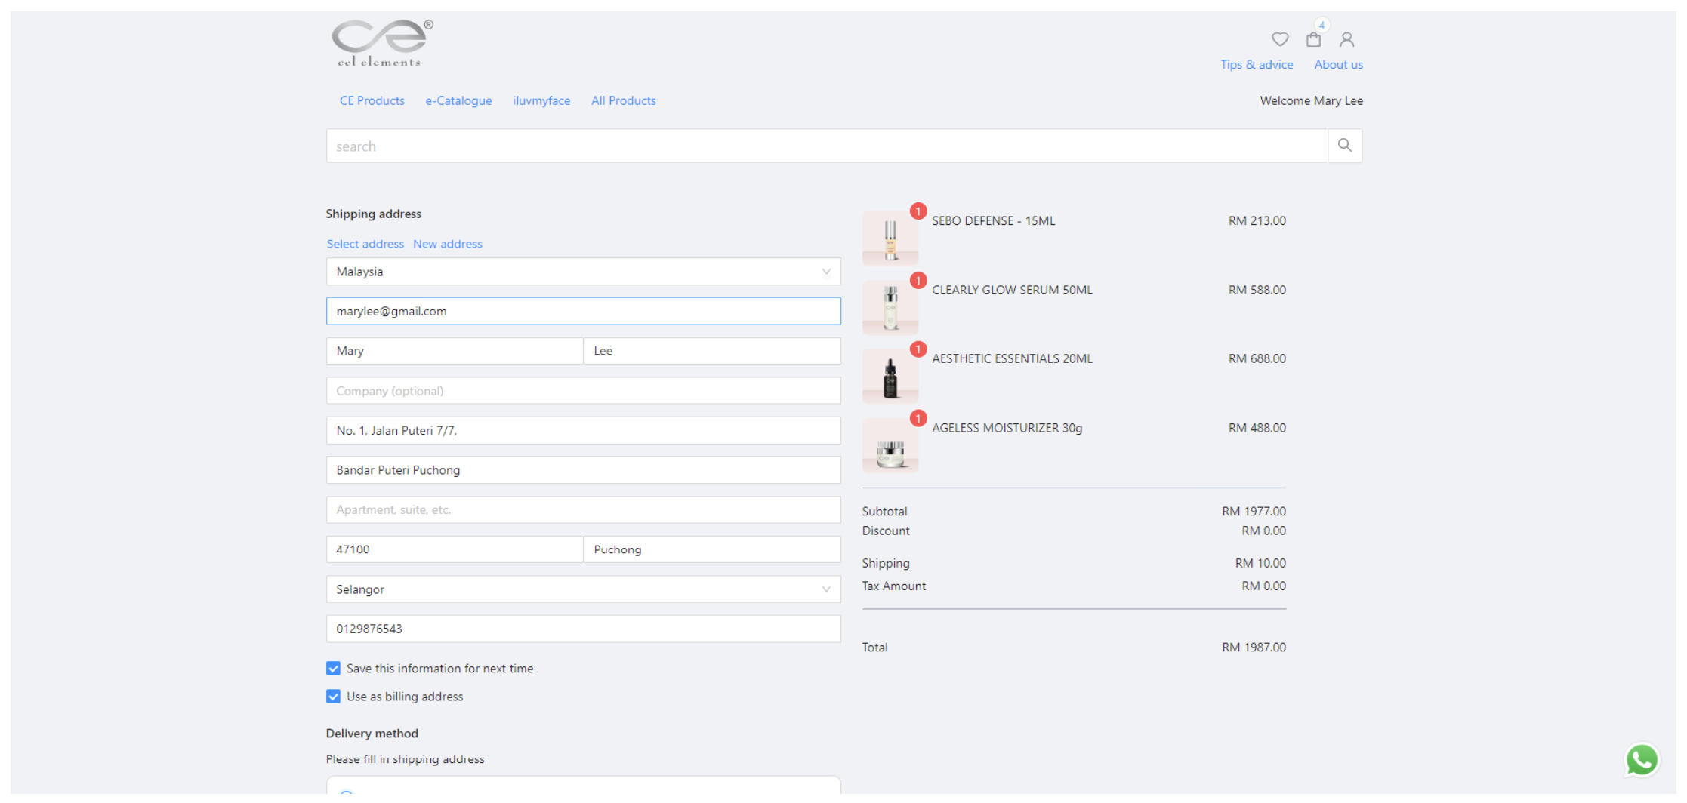Screen dimensions: 1687x803
Task: Open the Selangor state dropdown
Action: tap(583, 589)
